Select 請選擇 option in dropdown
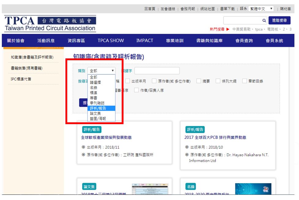Screen dimensions: 299x200 pos(102,82)
